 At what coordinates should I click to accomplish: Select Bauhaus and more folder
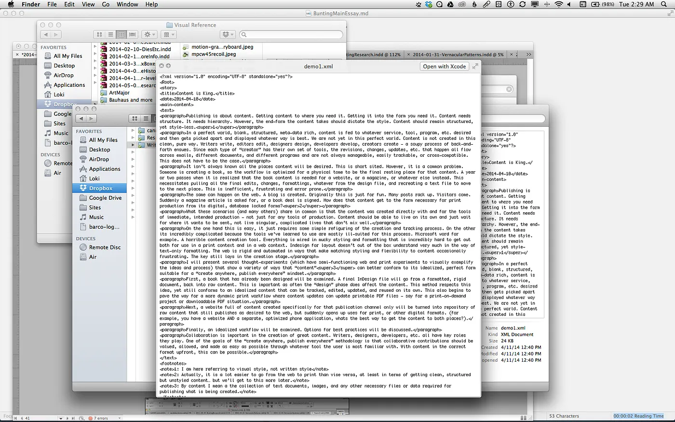coord(131,100)
